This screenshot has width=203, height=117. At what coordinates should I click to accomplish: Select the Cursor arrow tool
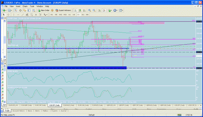4,15
